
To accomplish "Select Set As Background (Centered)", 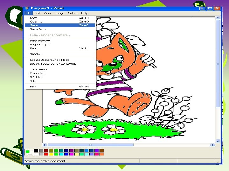I will coord(60,64).
